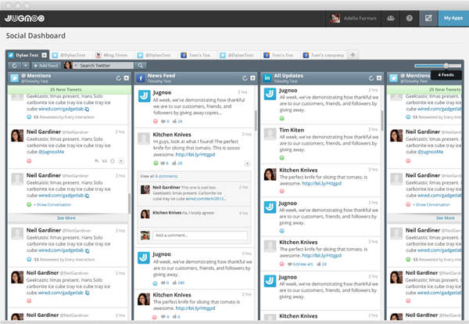The width and height of the screenshot is (469, 324).
Task: Retweet Neil Gardiner's @JugnooMe tweet
Action: point(104,160)
